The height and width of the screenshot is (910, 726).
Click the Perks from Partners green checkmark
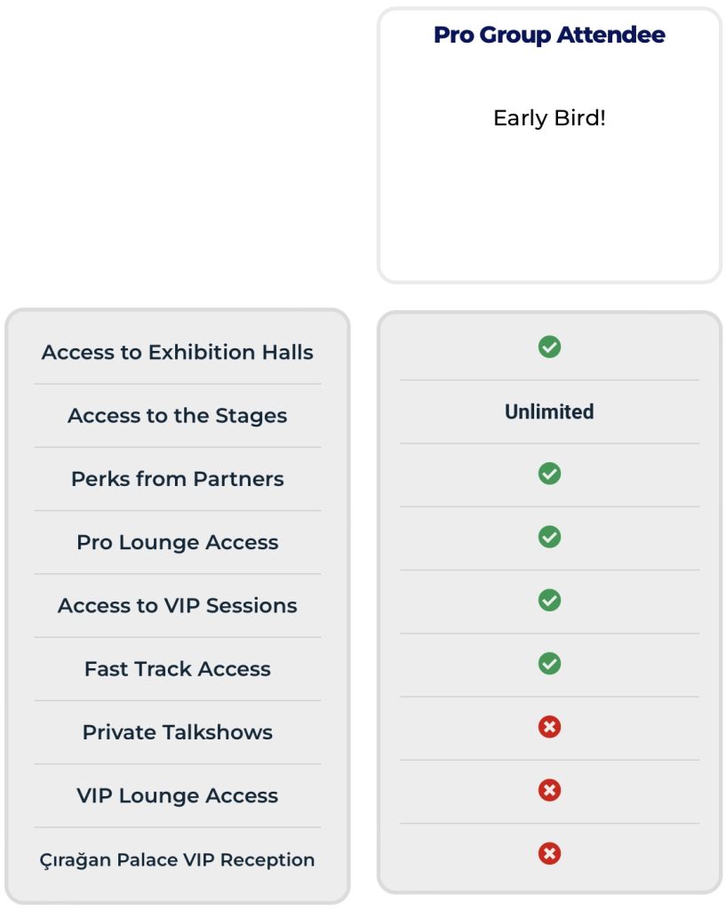(549, 474)
